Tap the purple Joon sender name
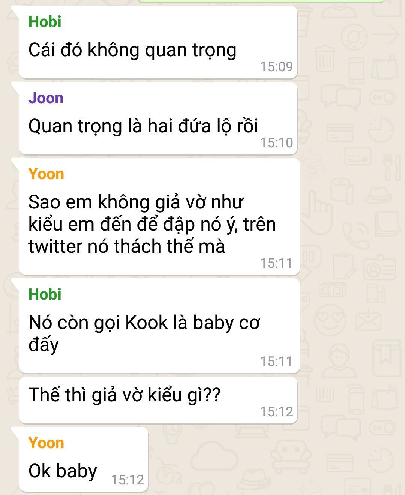The image size is (405, 495). coord(46,98)
